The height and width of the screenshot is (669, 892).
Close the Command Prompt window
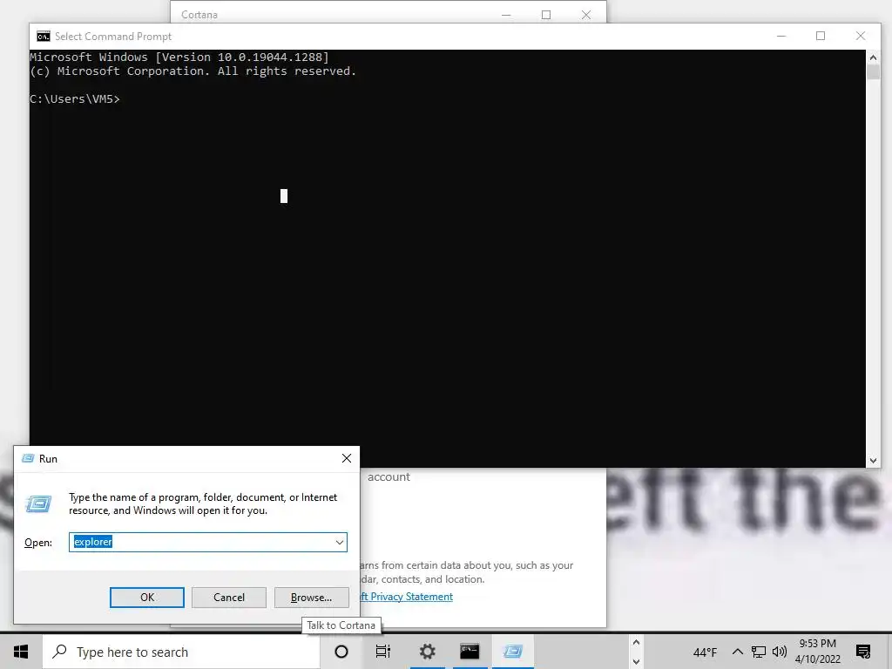pos(861,36)
